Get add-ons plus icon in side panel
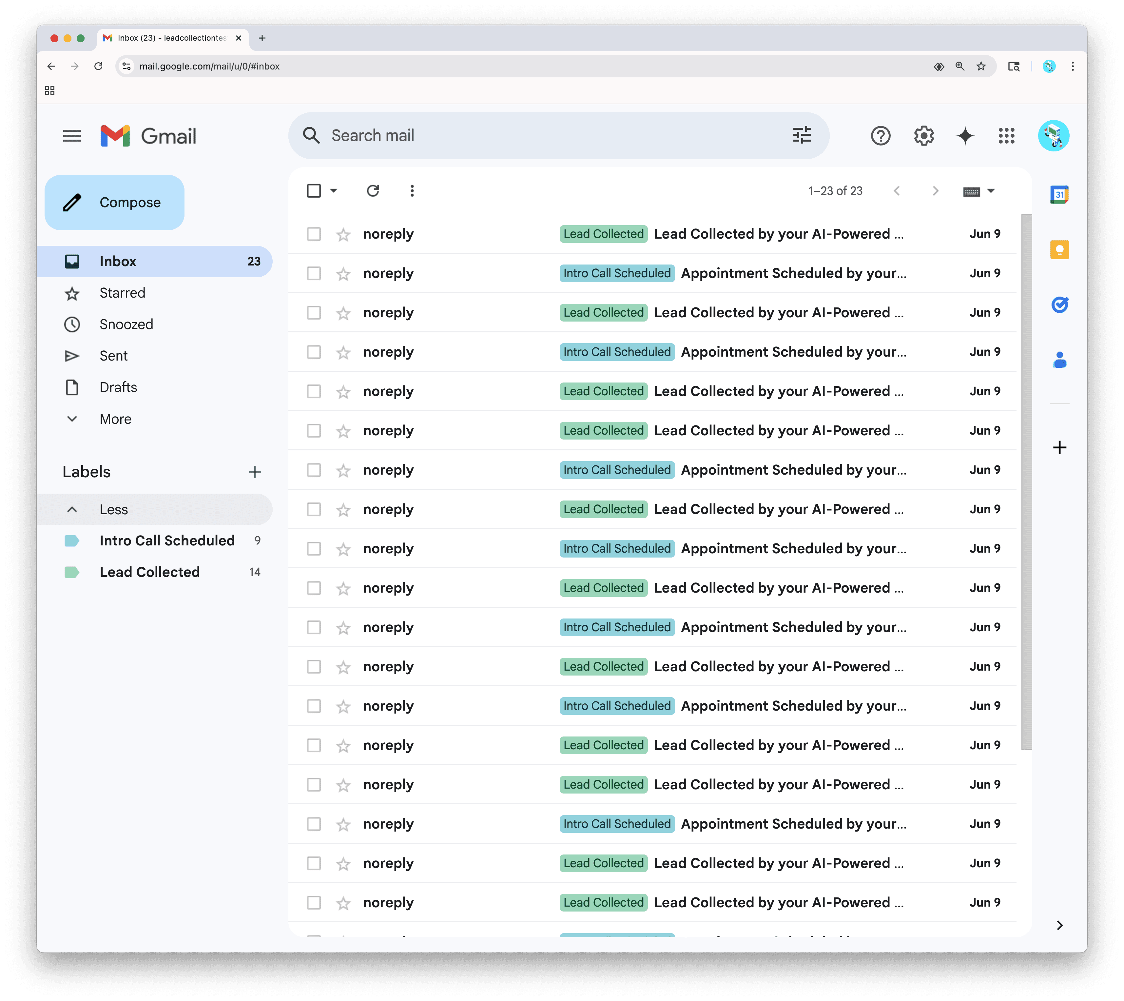This screenshot has width=1124, height=1001. 1059,447
